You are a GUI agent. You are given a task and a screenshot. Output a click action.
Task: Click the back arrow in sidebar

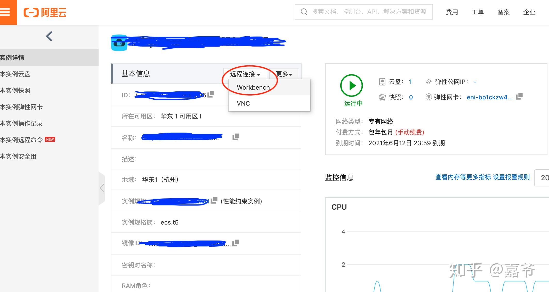[49, 36]
